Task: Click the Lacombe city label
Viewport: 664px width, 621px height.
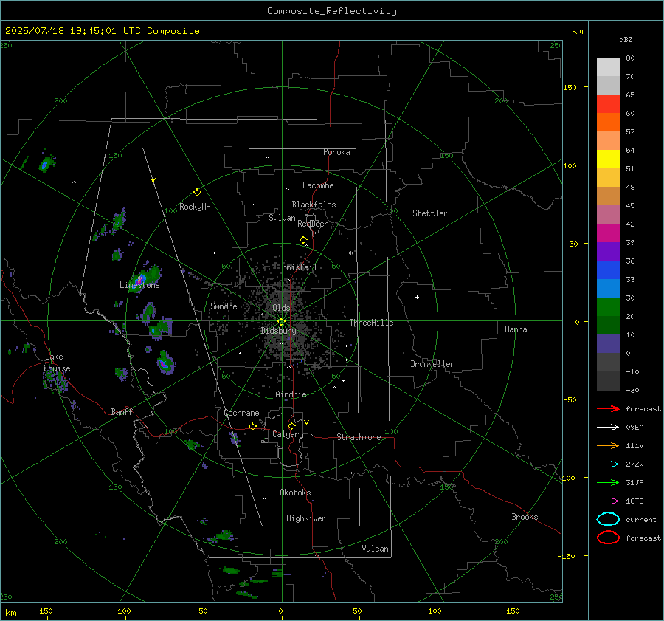Action: click(x=318, y=185)
